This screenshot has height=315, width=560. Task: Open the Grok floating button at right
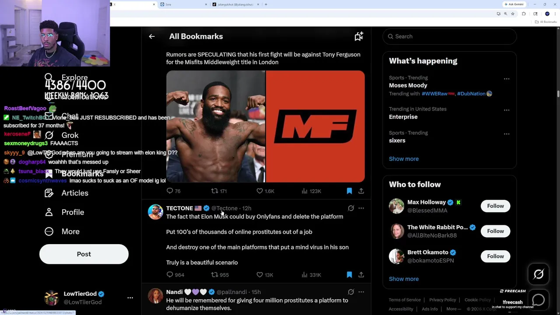[x=539, y=274]
